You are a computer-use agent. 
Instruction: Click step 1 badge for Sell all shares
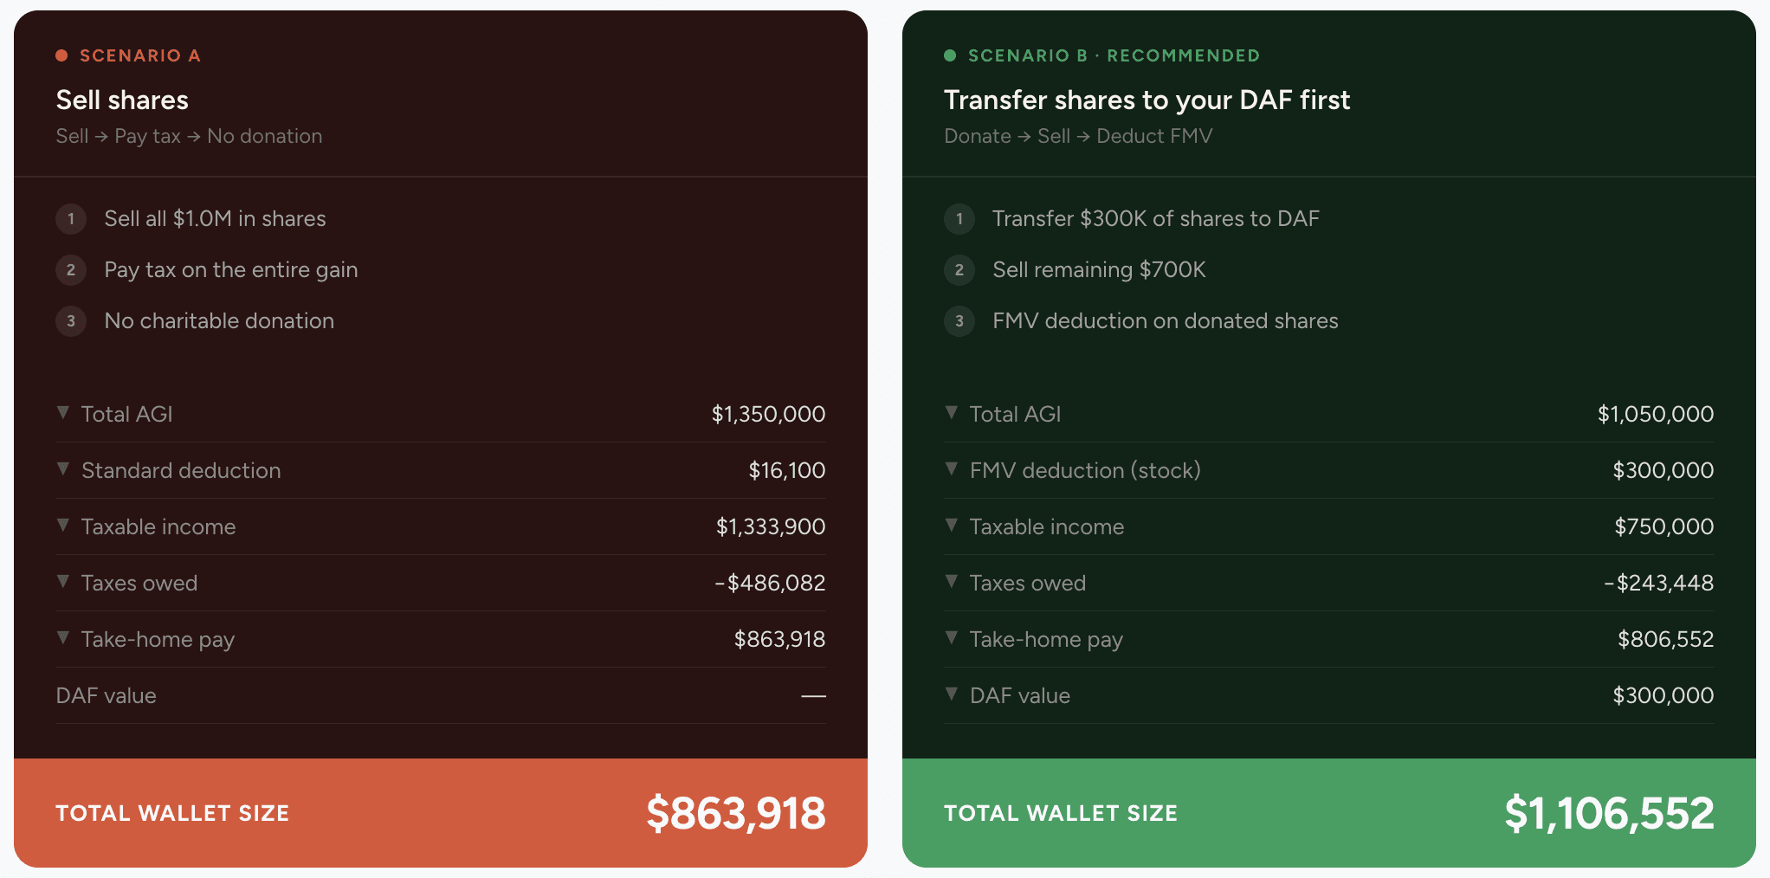point(71,219)
